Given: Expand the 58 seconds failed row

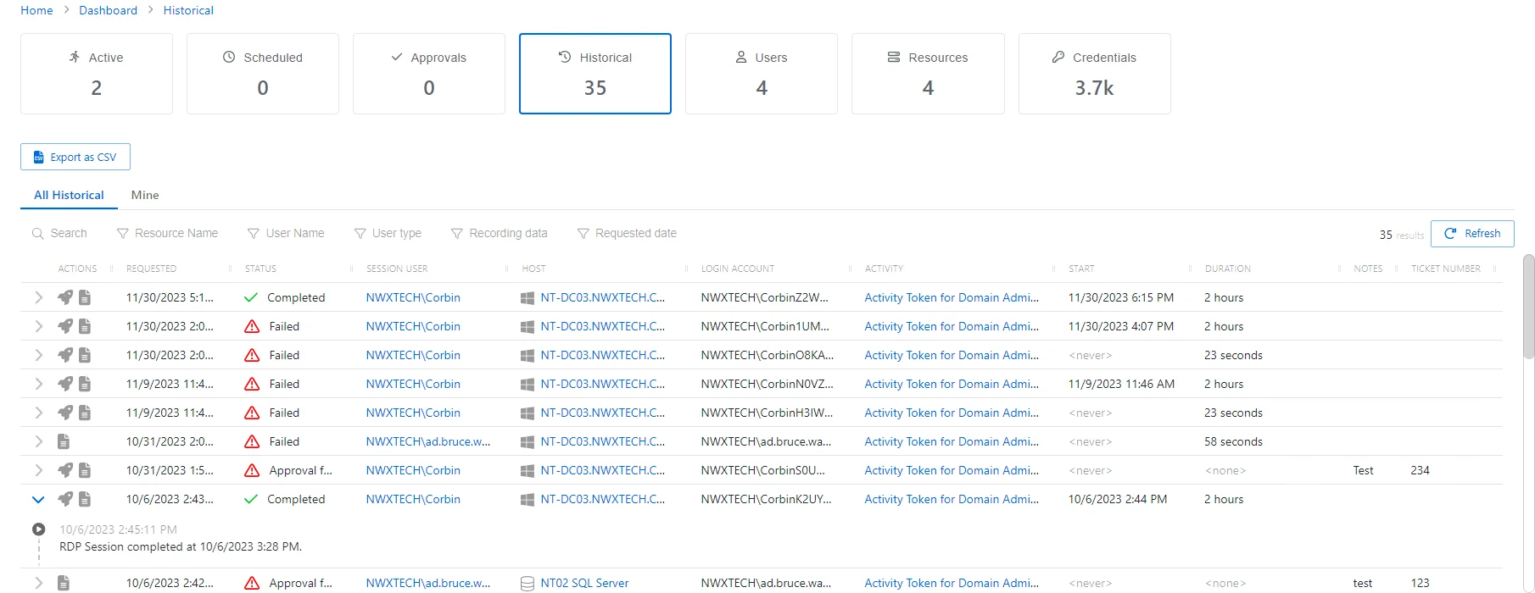Looking at the screenshot, I should [38, 441].
